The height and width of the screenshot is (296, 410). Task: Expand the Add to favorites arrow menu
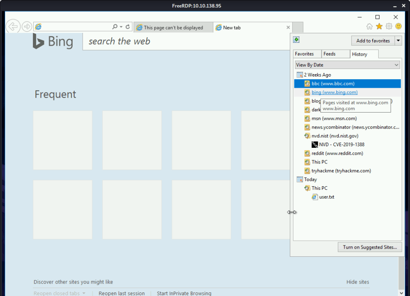pos(398,40)
